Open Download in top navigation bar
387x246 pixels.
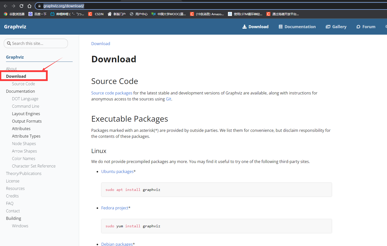255,27
